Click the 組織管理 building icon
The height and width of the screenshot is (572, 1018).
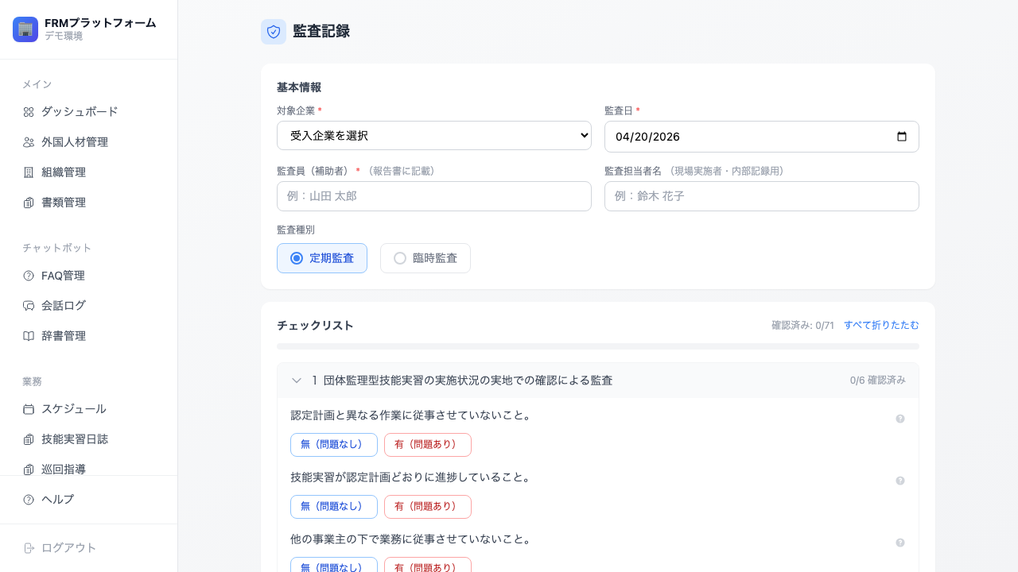tap(29, 172)
